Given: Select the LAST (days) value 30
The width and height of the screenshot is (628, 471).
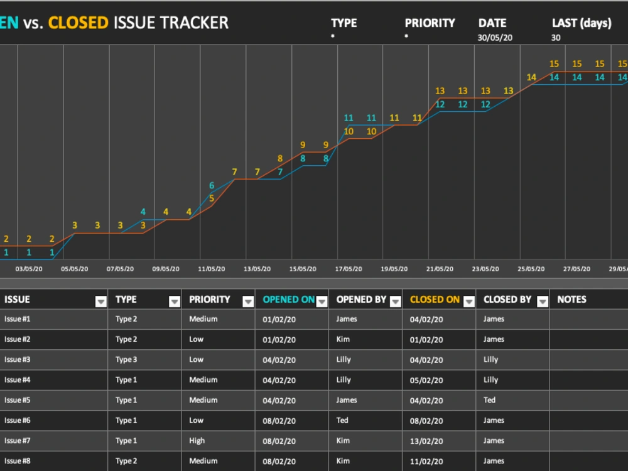Looking at the screenshot, I should coord(556,38).
